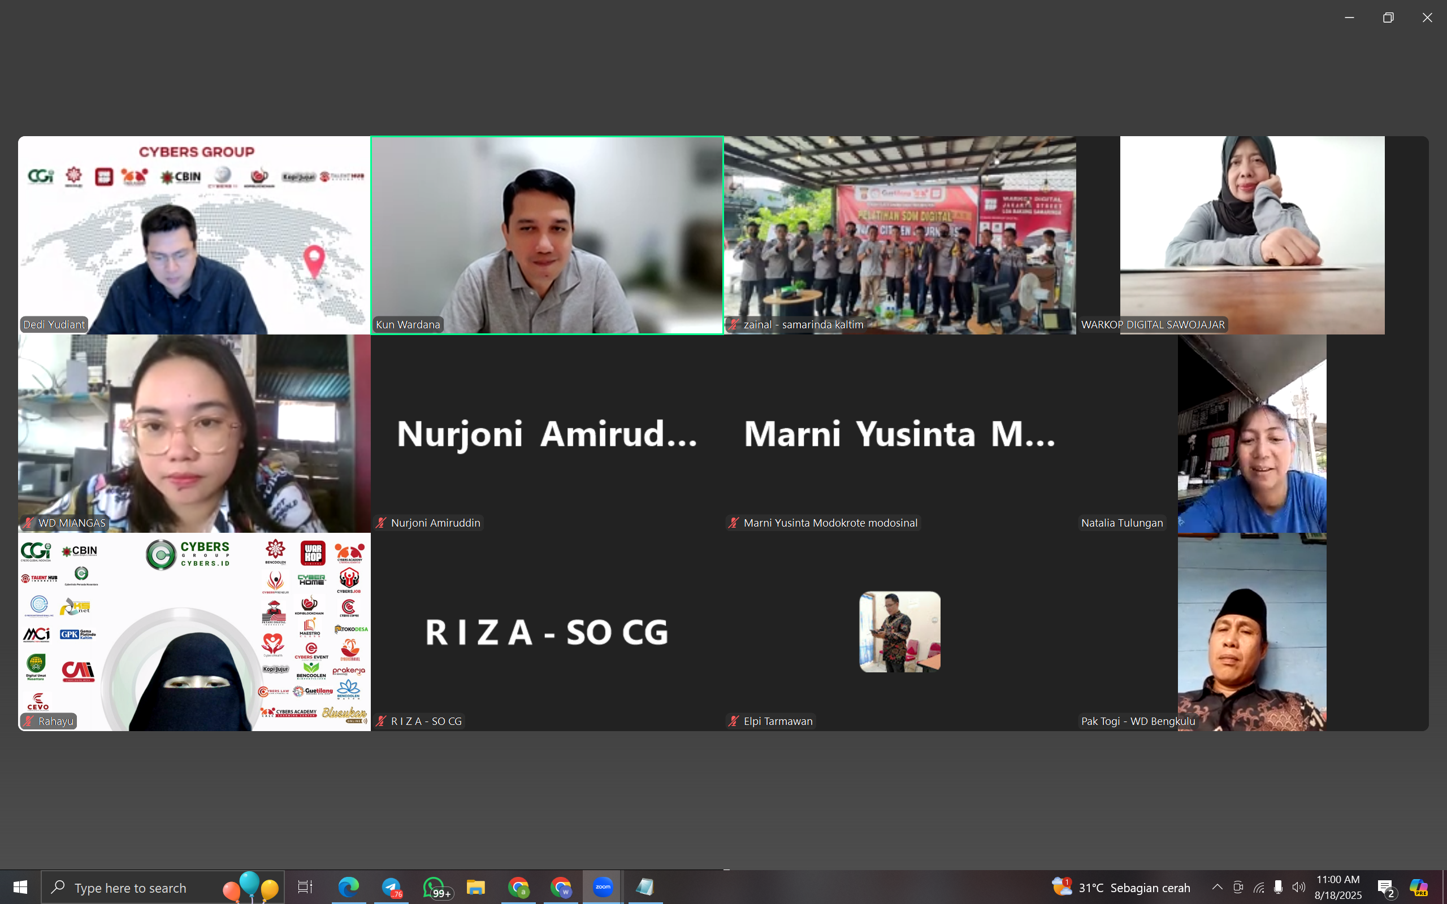The height and width of the screenshot is (904, 1447).
Task: Select Kun Wardana's video tile
Action: coord(547,235)
